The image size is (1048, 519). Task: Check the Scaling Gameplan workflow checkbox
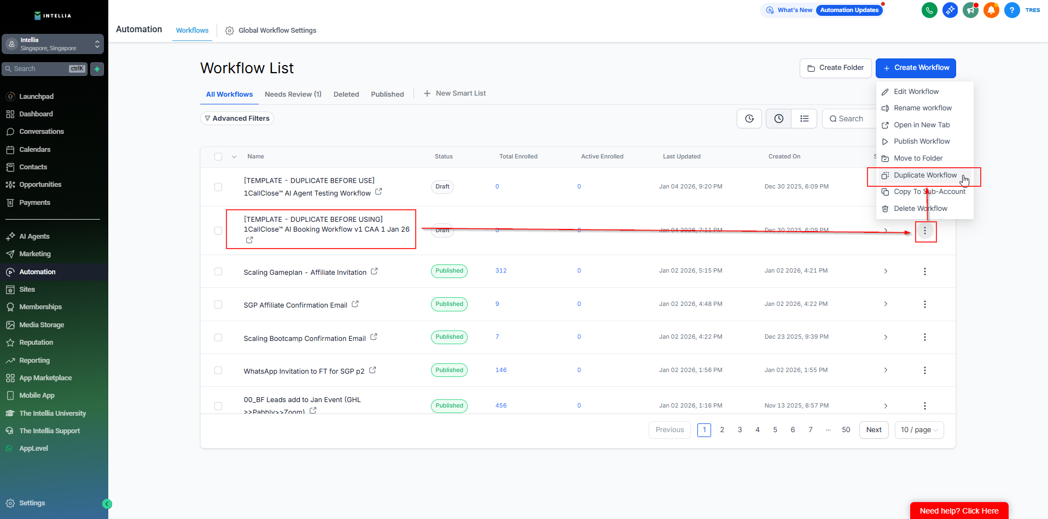tap(218, 272)
